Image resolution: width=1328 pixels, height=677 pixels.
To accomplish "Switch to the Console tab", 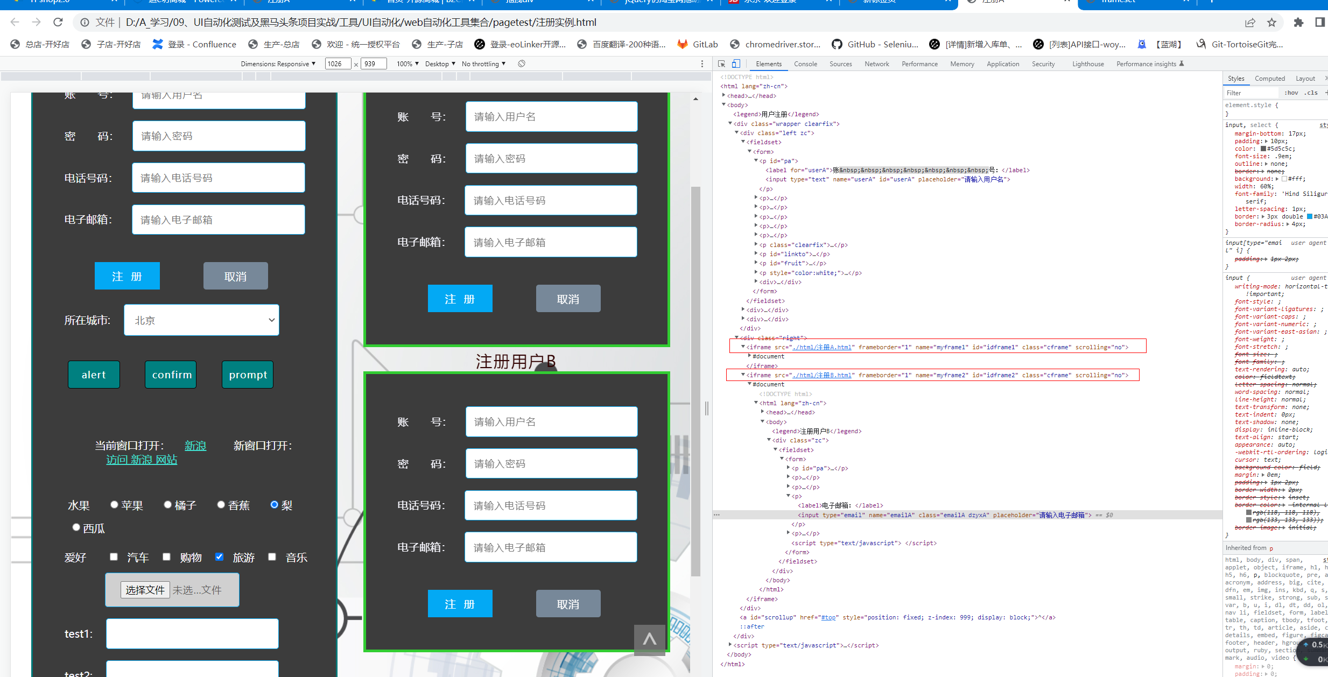I will [805, 64].
